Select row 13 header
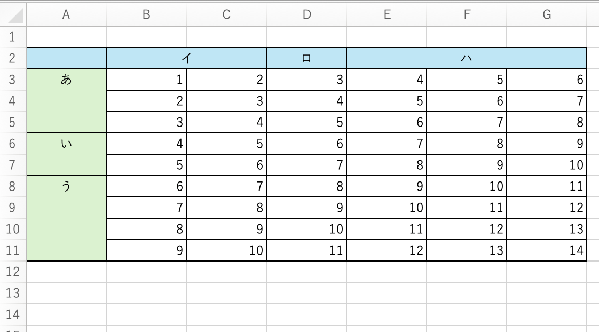 coord(13,293)
